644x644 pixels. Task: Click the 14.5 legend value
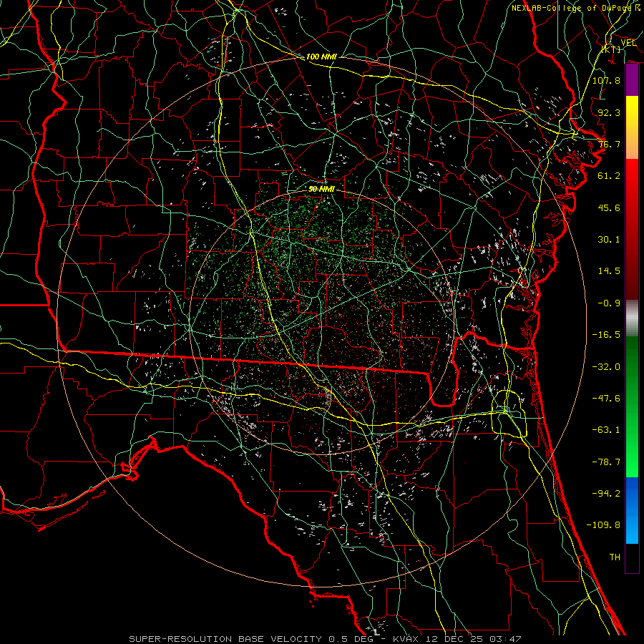pos(609,271)
